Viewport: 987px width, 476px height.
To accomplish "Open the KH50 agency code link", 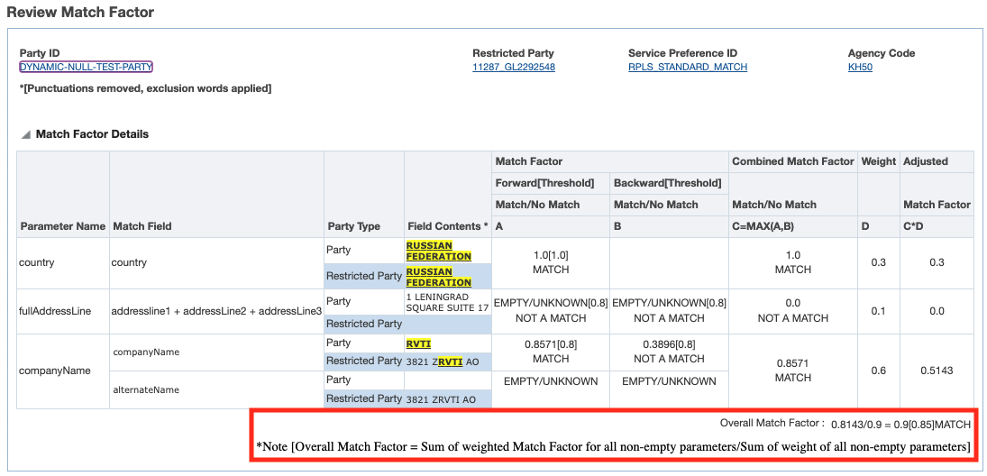I will click(x=860, y=67).
